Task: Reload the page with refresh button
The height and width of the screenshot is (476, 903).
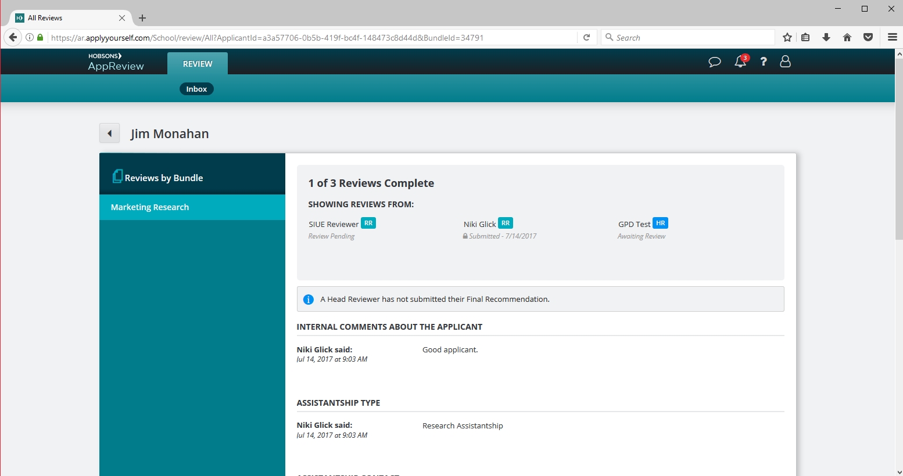Action: point(587,38)
